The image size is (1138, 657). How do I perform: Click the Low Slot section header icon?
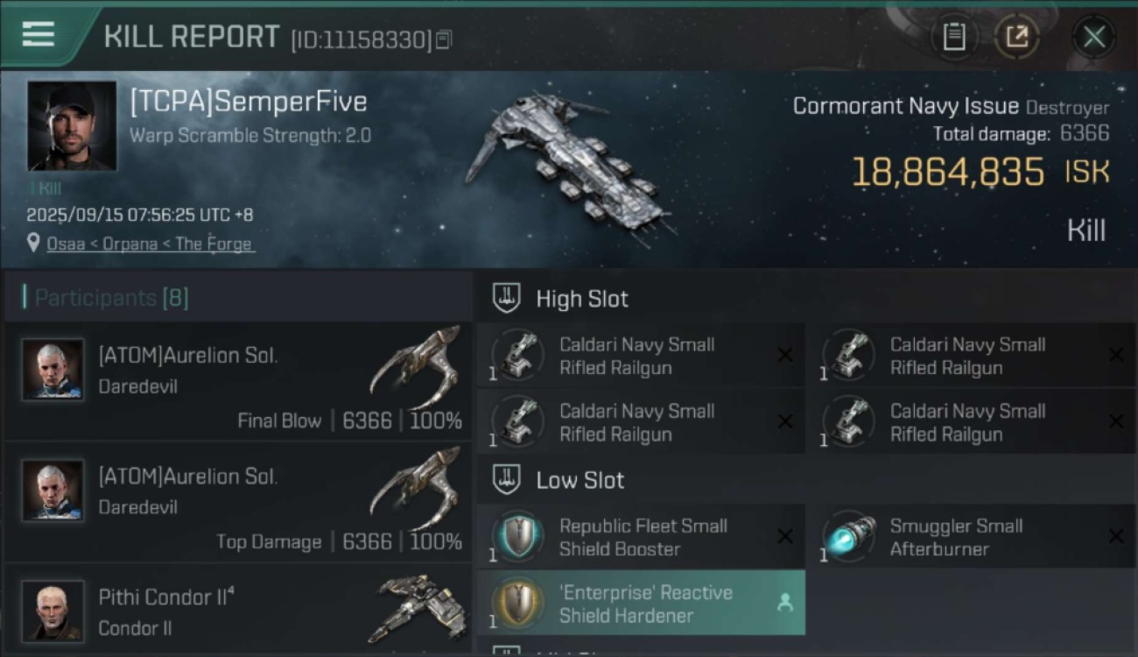(x=506, y=479)
